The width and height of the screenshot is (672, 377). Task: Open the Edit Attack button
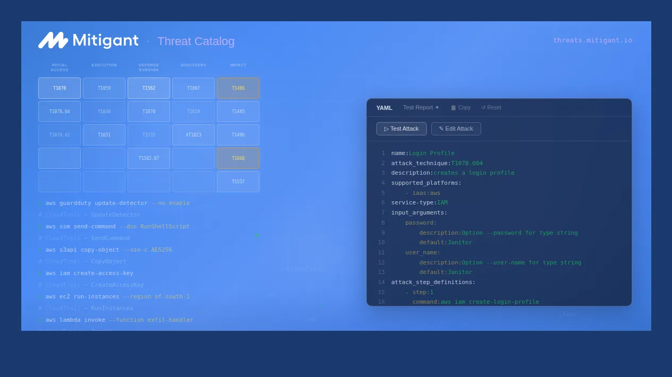coord(456,128)
